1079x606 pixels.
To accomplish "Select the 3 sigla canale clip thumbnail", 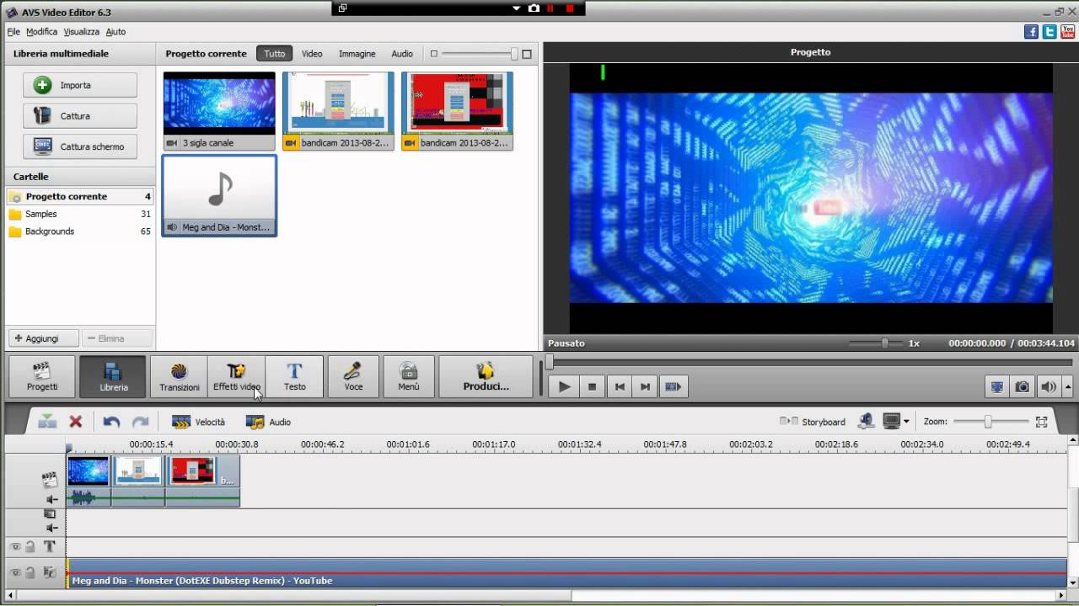I will (219, 110).
